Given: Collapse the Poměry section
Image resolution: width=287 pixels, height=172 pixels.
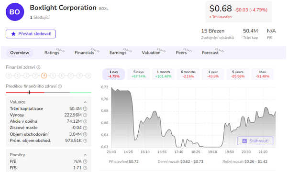Looking at the screenshot, I should (85, 155).
